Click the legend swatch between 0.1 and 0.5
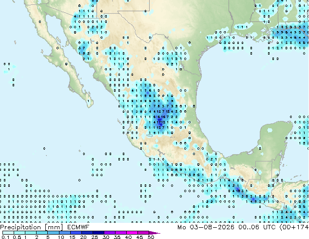This screenshot has width=309, height=239. tap(8, 233)
